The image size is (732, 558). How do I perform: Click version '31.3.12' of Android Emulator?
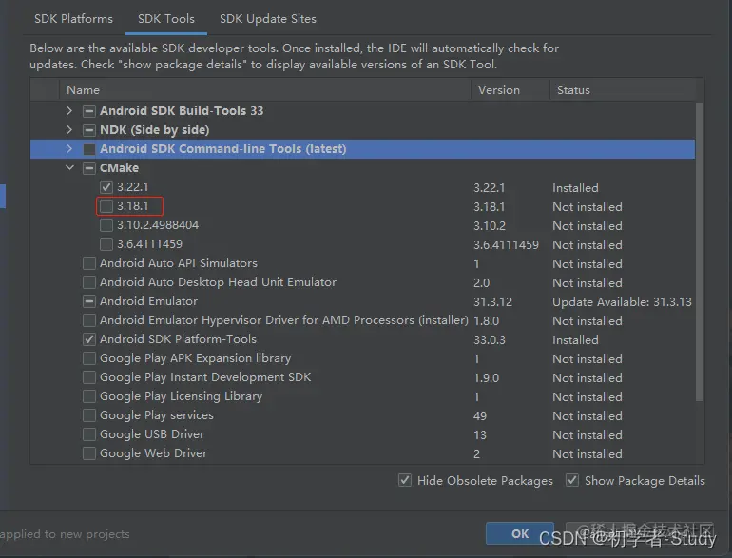pyautogui.click(x=492, y=302)
